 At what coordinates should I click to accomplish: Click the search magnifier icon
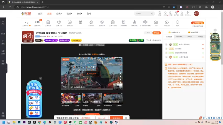[152, 14]
